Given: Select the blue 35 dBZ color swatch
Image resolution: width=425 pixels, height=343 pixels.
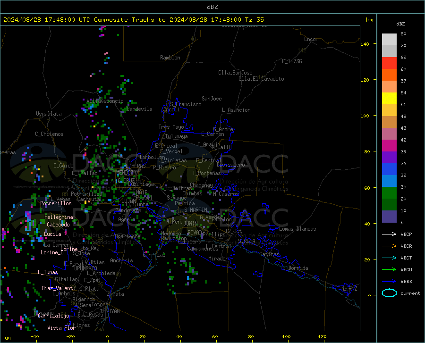Looking at the screenshot, I should pyautogui.click(x=389, y=169).
